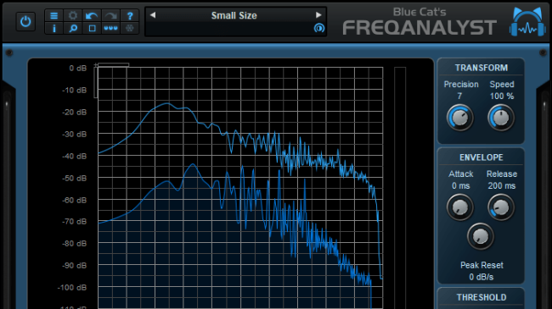Click the Attack knob
This screenshot has width=552, height=309.
pyautogui.click(x=459, y=207)
